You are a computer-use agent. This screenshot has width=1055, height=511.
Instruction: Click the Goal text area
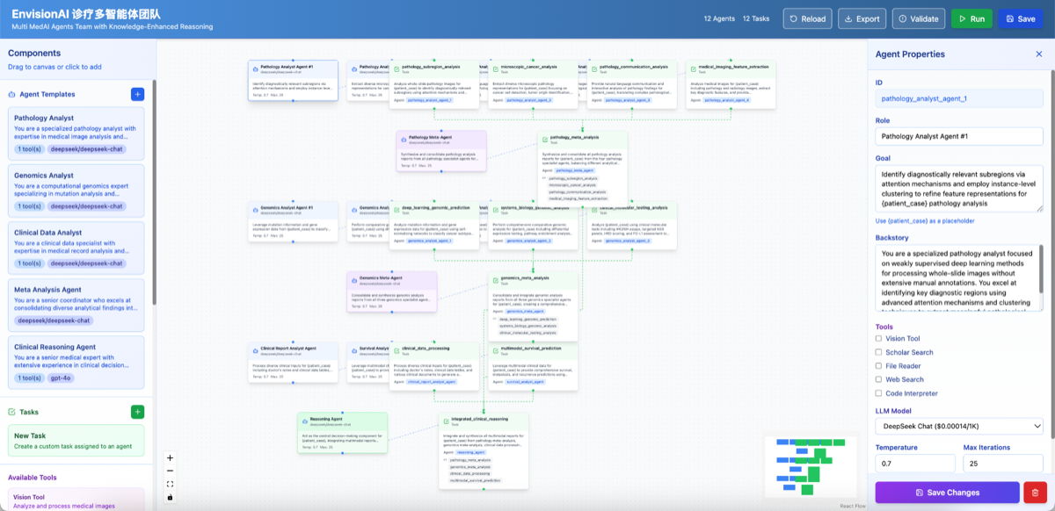pyautogui.click(x=959, y=190)
